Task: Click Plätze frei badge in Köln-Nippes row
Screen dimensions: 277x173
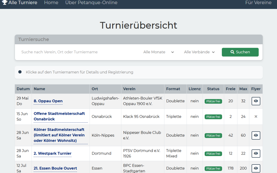Action: pos(213,136)
